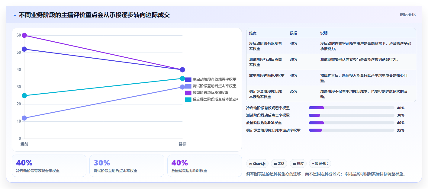Screen dimensions: 428x189
Task: Click the 进度 chip icon
Action: (x=294, y=164)
